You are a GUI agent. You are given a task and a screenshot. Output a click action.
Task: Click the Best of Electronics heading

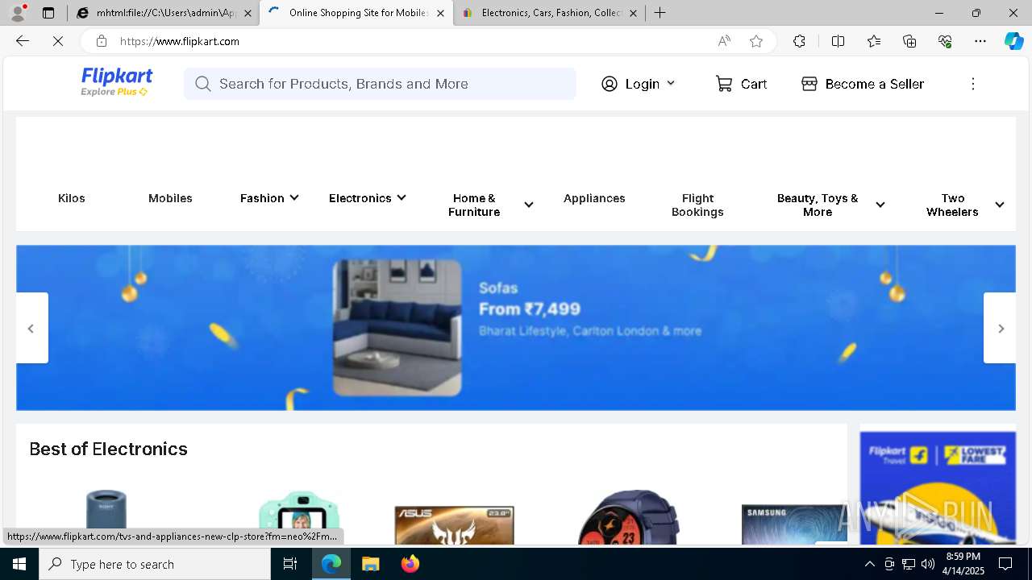[109, 449]
